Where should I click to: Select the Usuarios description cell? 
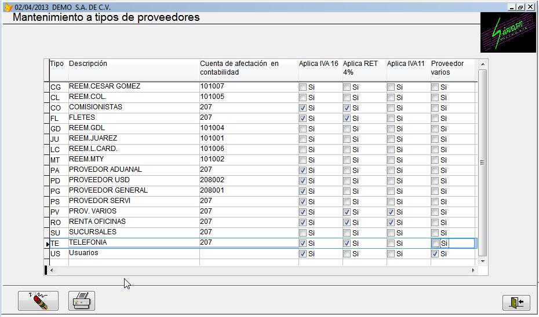tap(134, 253)
